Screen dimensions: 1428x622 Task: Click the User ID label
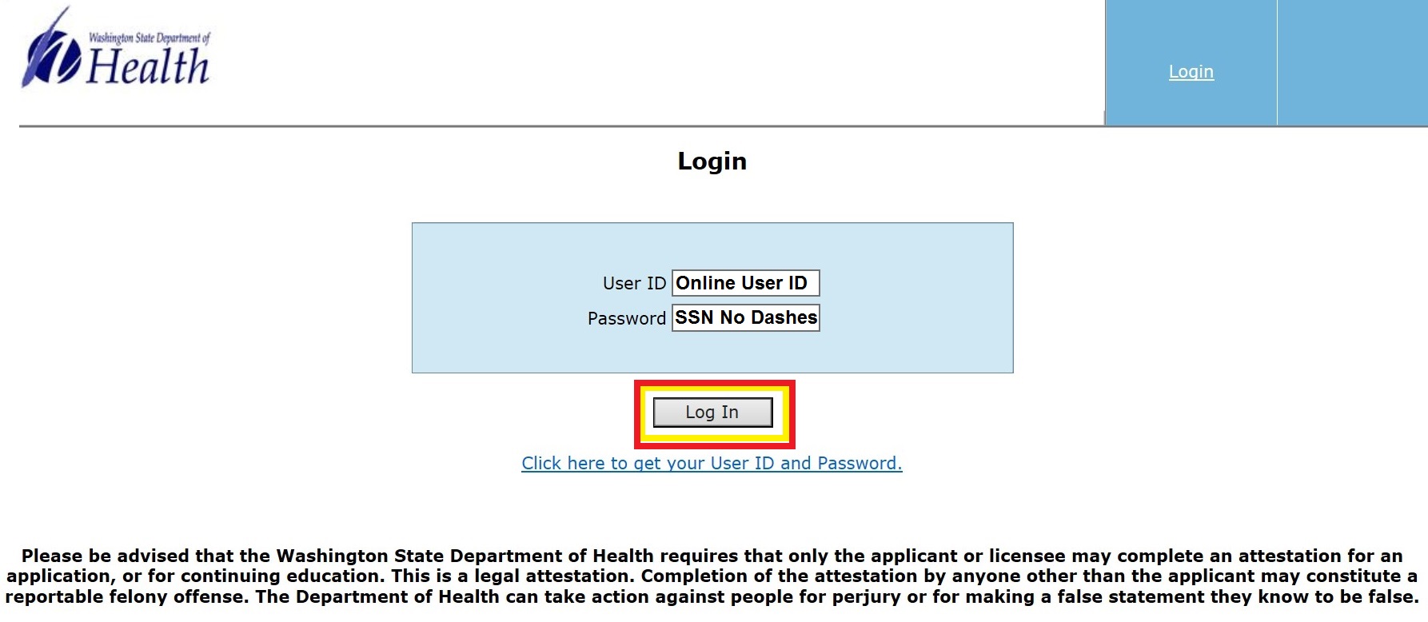(633, 284)
